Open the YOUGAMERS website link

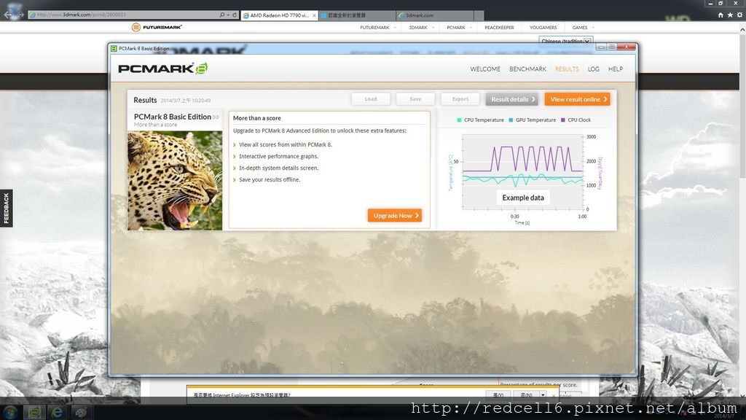pos(543,28)
